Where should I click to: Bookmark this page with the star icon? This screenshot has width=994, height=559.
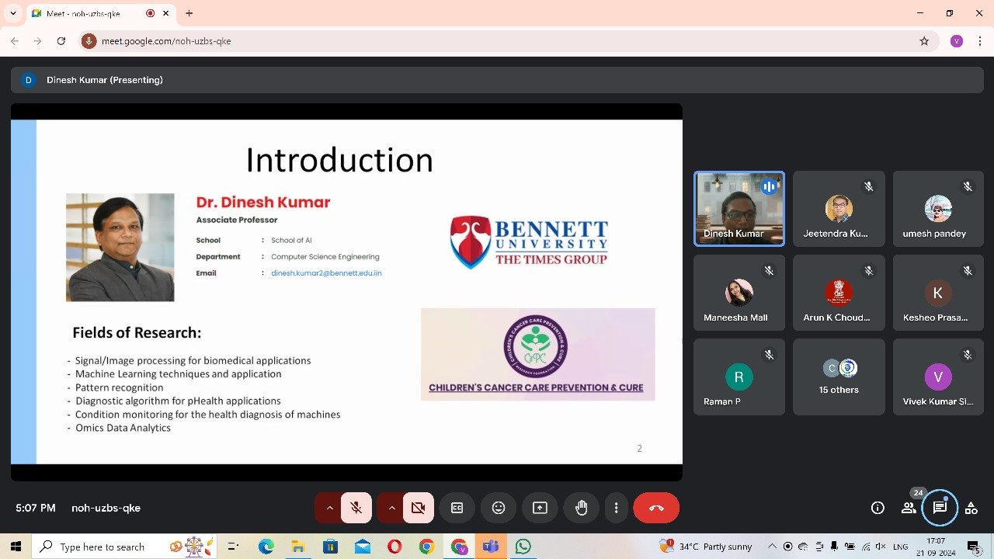(x=924, y=41)
